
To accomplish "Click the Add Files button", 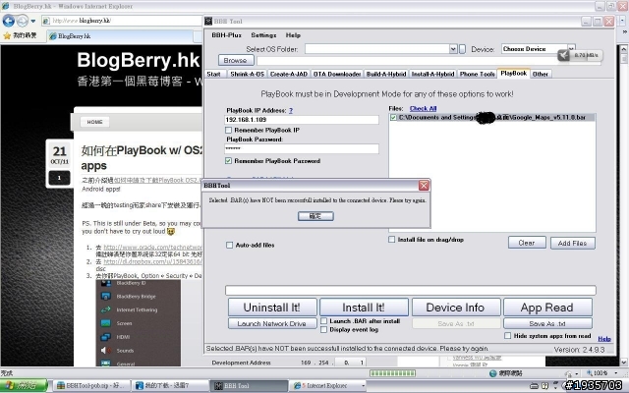I will [572, 243].
